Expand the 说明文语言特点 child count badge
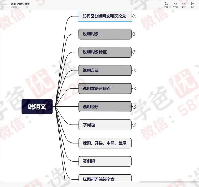Viewport: 199px width, 187px height. [x=134, y=88]
